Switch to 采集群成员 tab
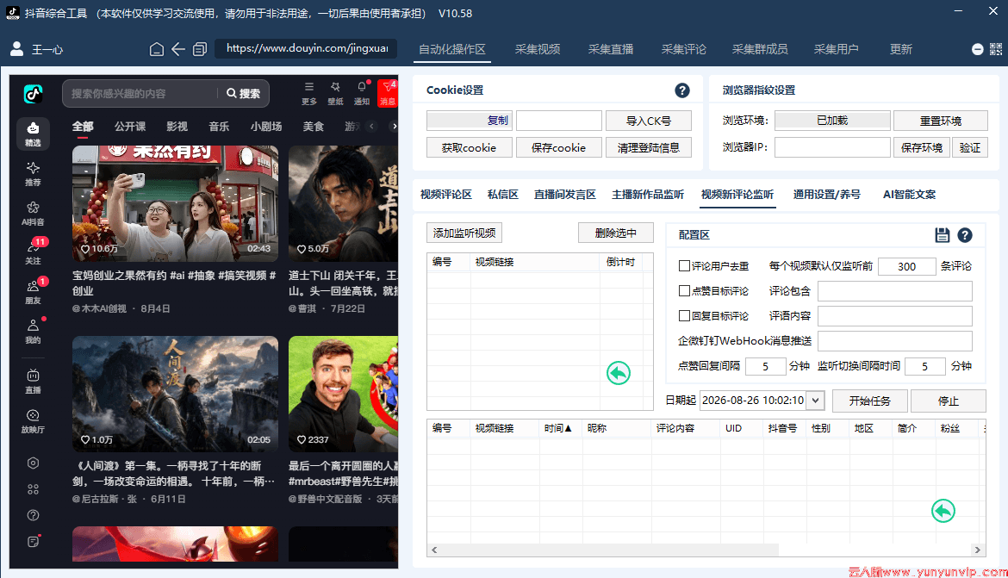This screenshot has width=1008, height=578. pyautogui.click(x=760, y=49)
